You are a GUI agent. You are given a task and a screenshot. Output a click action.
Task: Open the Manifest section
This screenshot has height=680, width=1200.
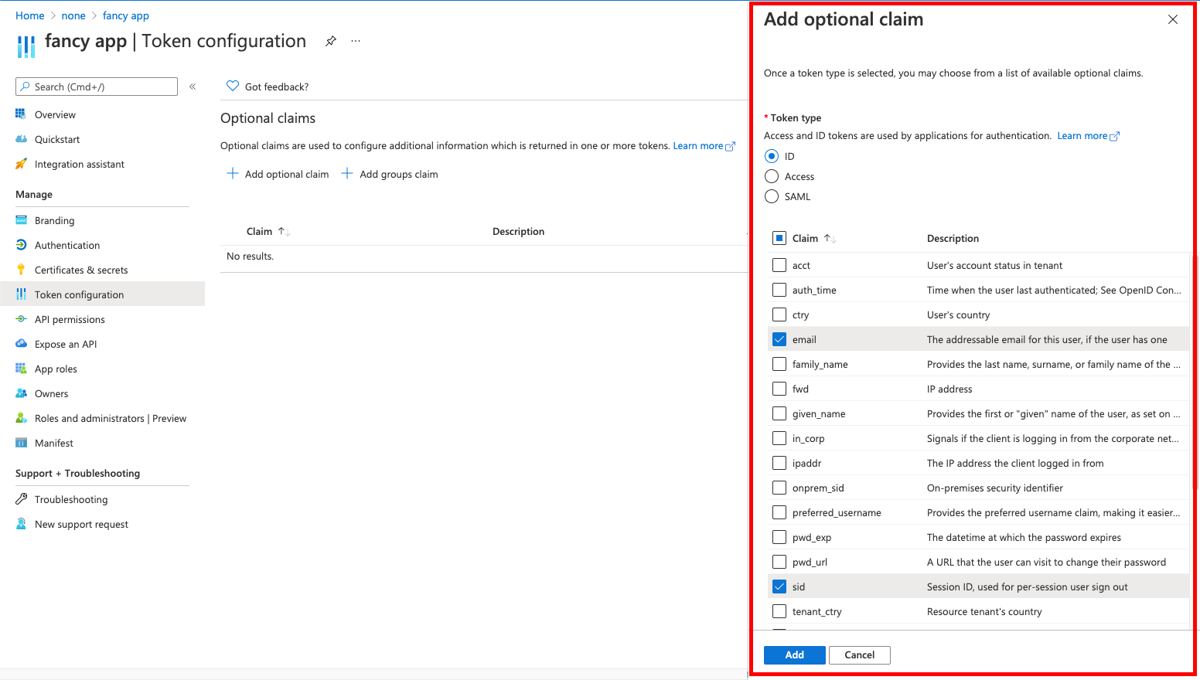53,443
